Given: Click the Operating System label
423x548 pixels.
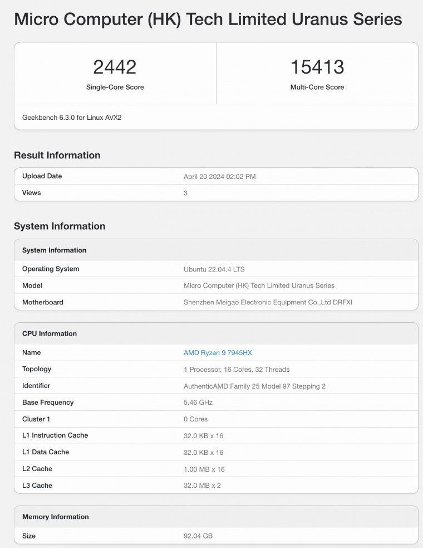Looking at the screenshot, I should (x=51, y=269).
